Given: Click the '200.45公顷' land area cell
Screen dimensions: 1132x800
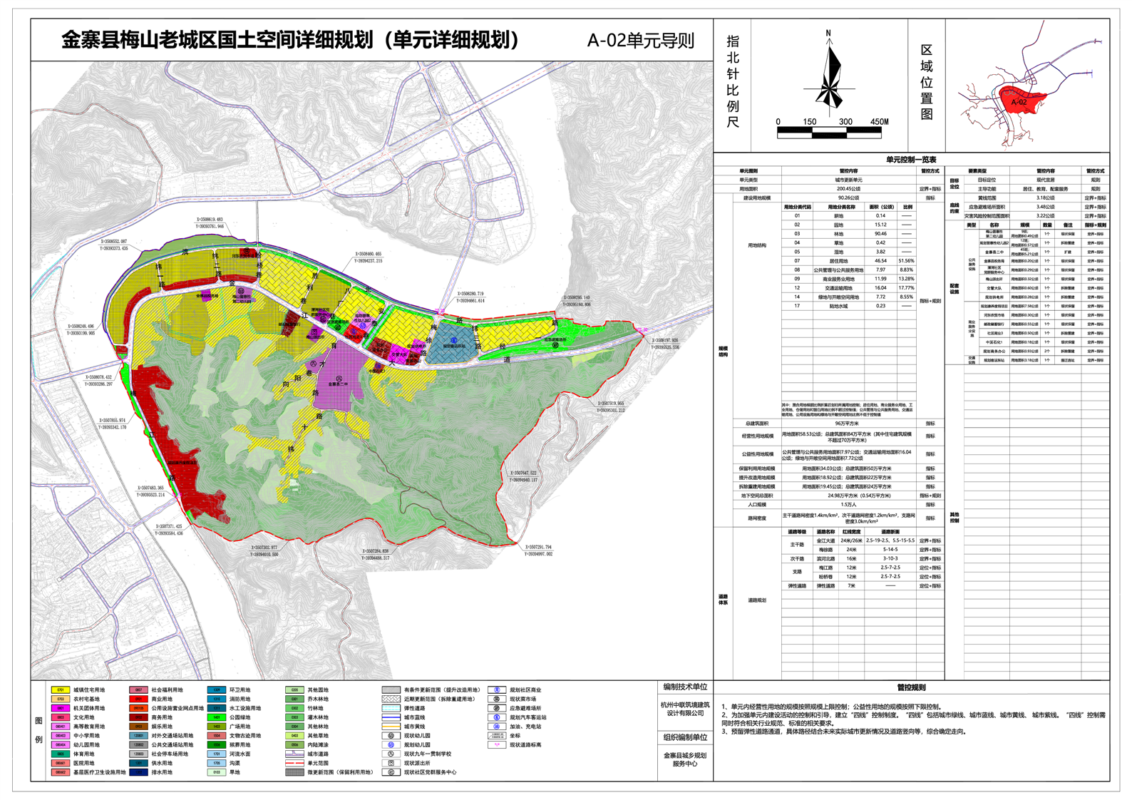Looking at the screenshot, I should pos(848,189).
